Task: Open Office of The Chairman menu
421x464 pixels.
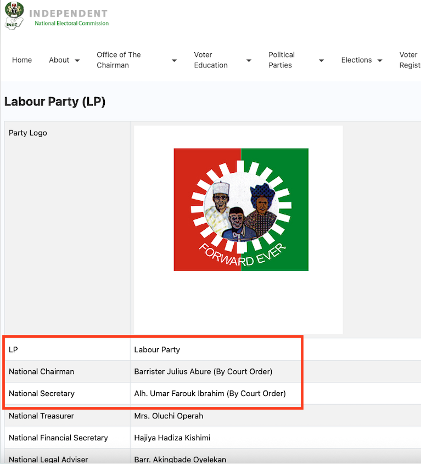Action: tap(119, 60)
